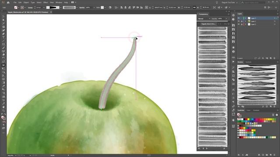Open the Object menu
280x157 pixels.
(x=26, y=3)
